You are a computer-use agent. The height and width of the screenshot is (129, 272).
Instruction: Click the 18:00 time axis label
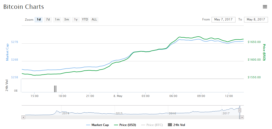(62, 96)
